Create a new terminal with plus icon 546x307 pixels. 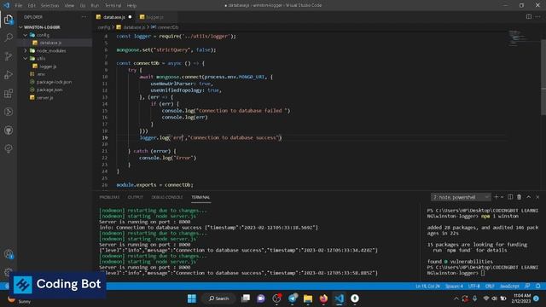tap(497, 197)
